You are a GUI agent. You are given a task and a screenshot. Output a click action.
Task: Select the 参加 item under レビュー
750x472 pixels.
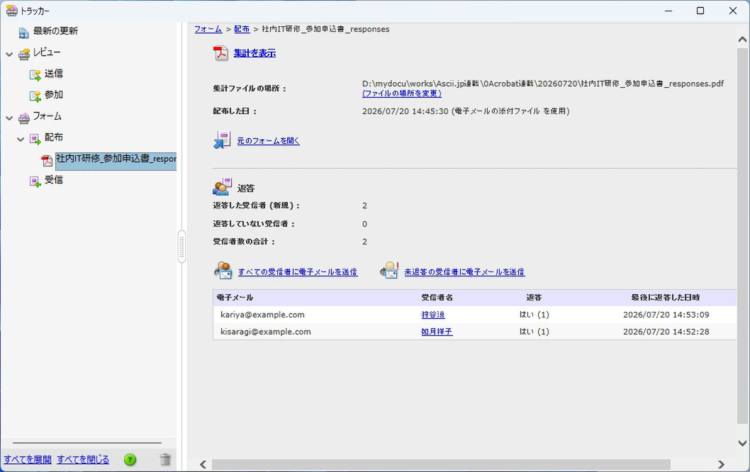(x=54, y=95)
